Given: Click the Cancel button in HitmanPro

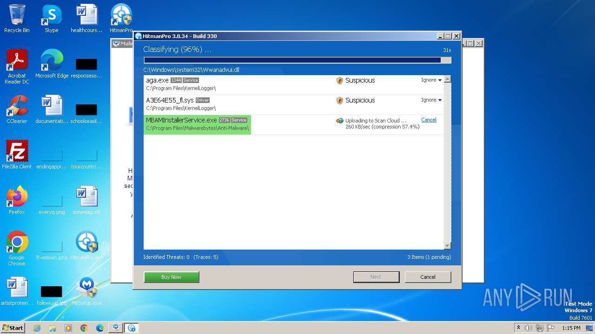Looking at the screenshot, I should coord(428,277).
